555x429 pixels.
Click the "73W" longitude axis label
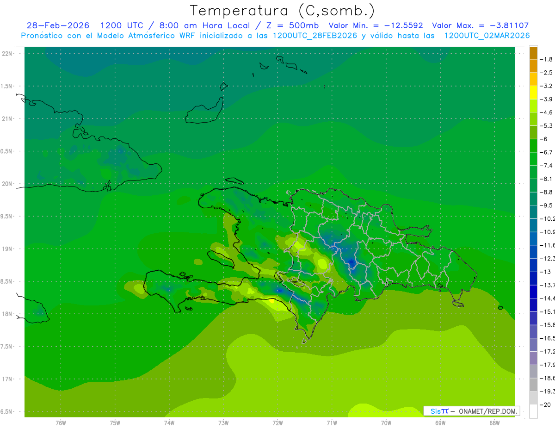click(223, 423)
